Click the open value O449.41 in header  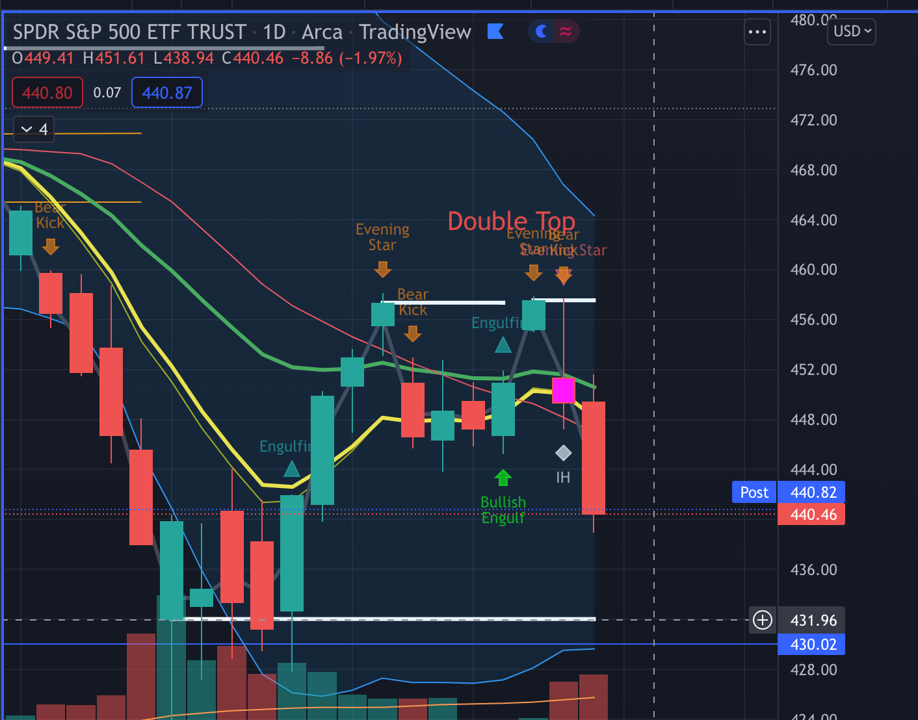point(43,58)
